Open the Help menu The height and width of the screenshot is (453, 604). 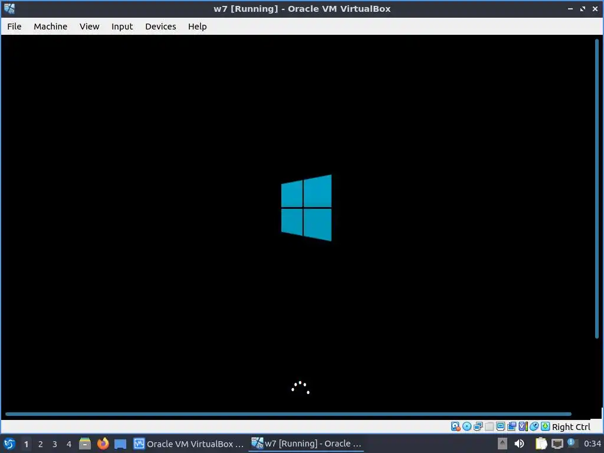coord(197,26)
